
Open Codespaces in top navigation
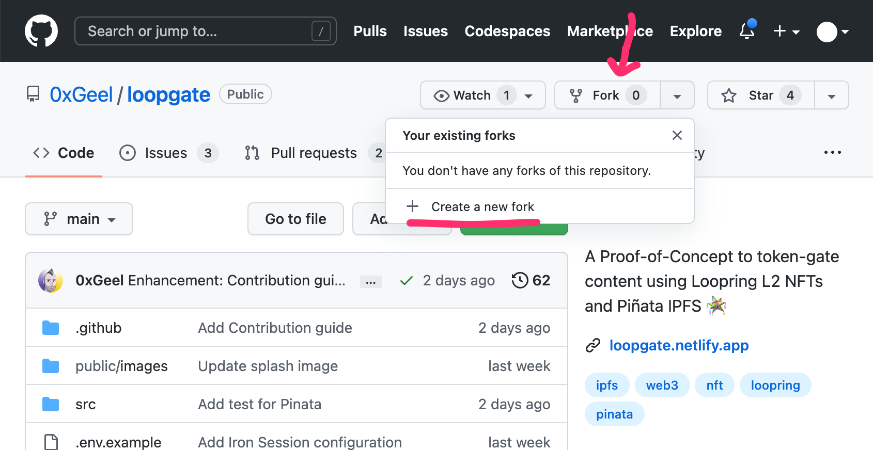[507, 31]
